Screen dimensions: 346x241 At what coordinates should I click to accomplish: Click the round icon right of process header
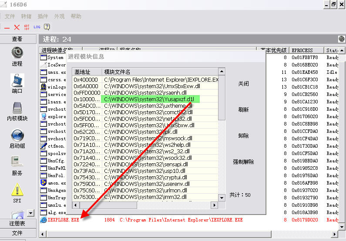[x=341, y=39]
